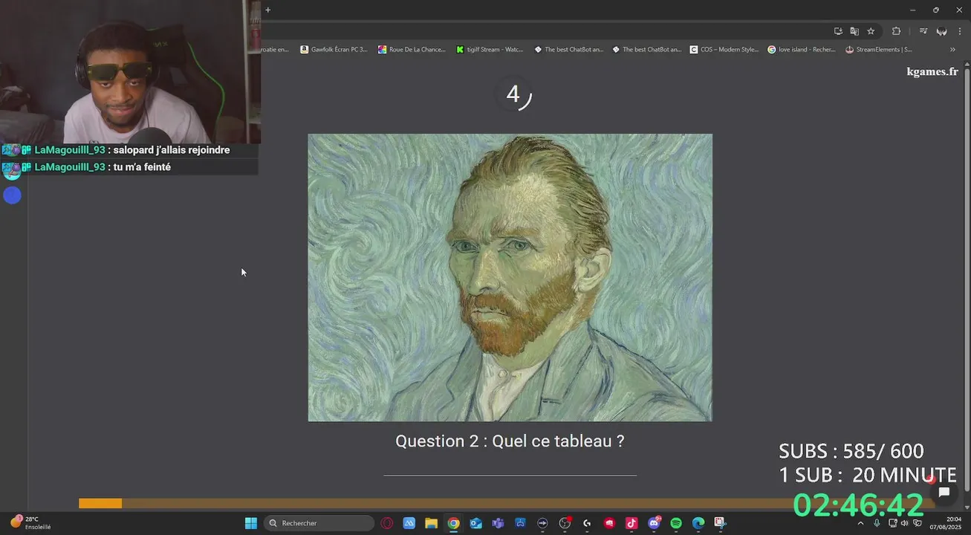This screenshot has width=971, height=535.
Task: Open OBS Studio from the taskbar
Action: 565,523
